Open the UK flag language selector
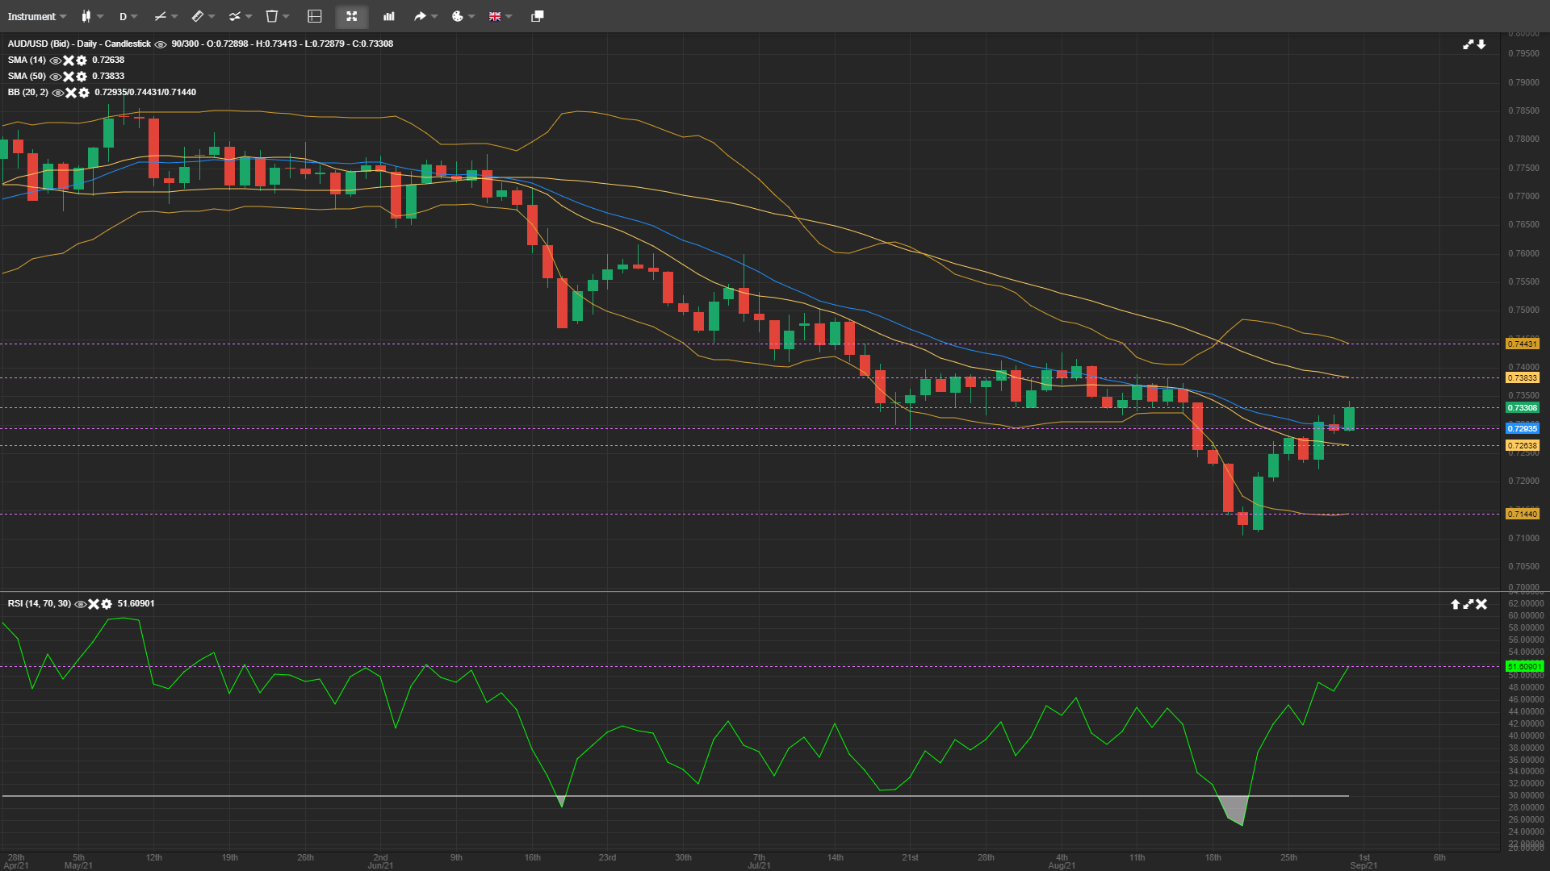 (x=501, y=16)
